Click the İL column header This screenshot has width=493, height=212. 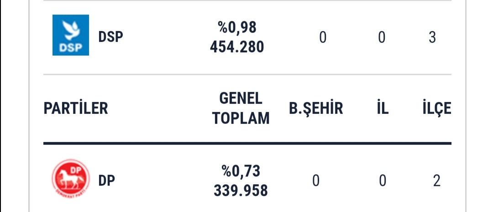coord(383,108)
